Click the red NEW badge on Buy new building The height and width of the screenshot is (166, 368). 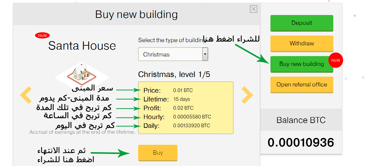[336, 60]
